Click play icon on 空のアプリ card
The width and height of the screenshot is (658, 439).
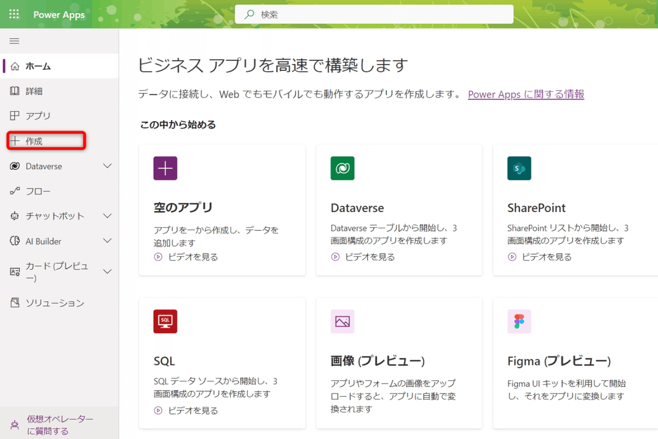158,256
